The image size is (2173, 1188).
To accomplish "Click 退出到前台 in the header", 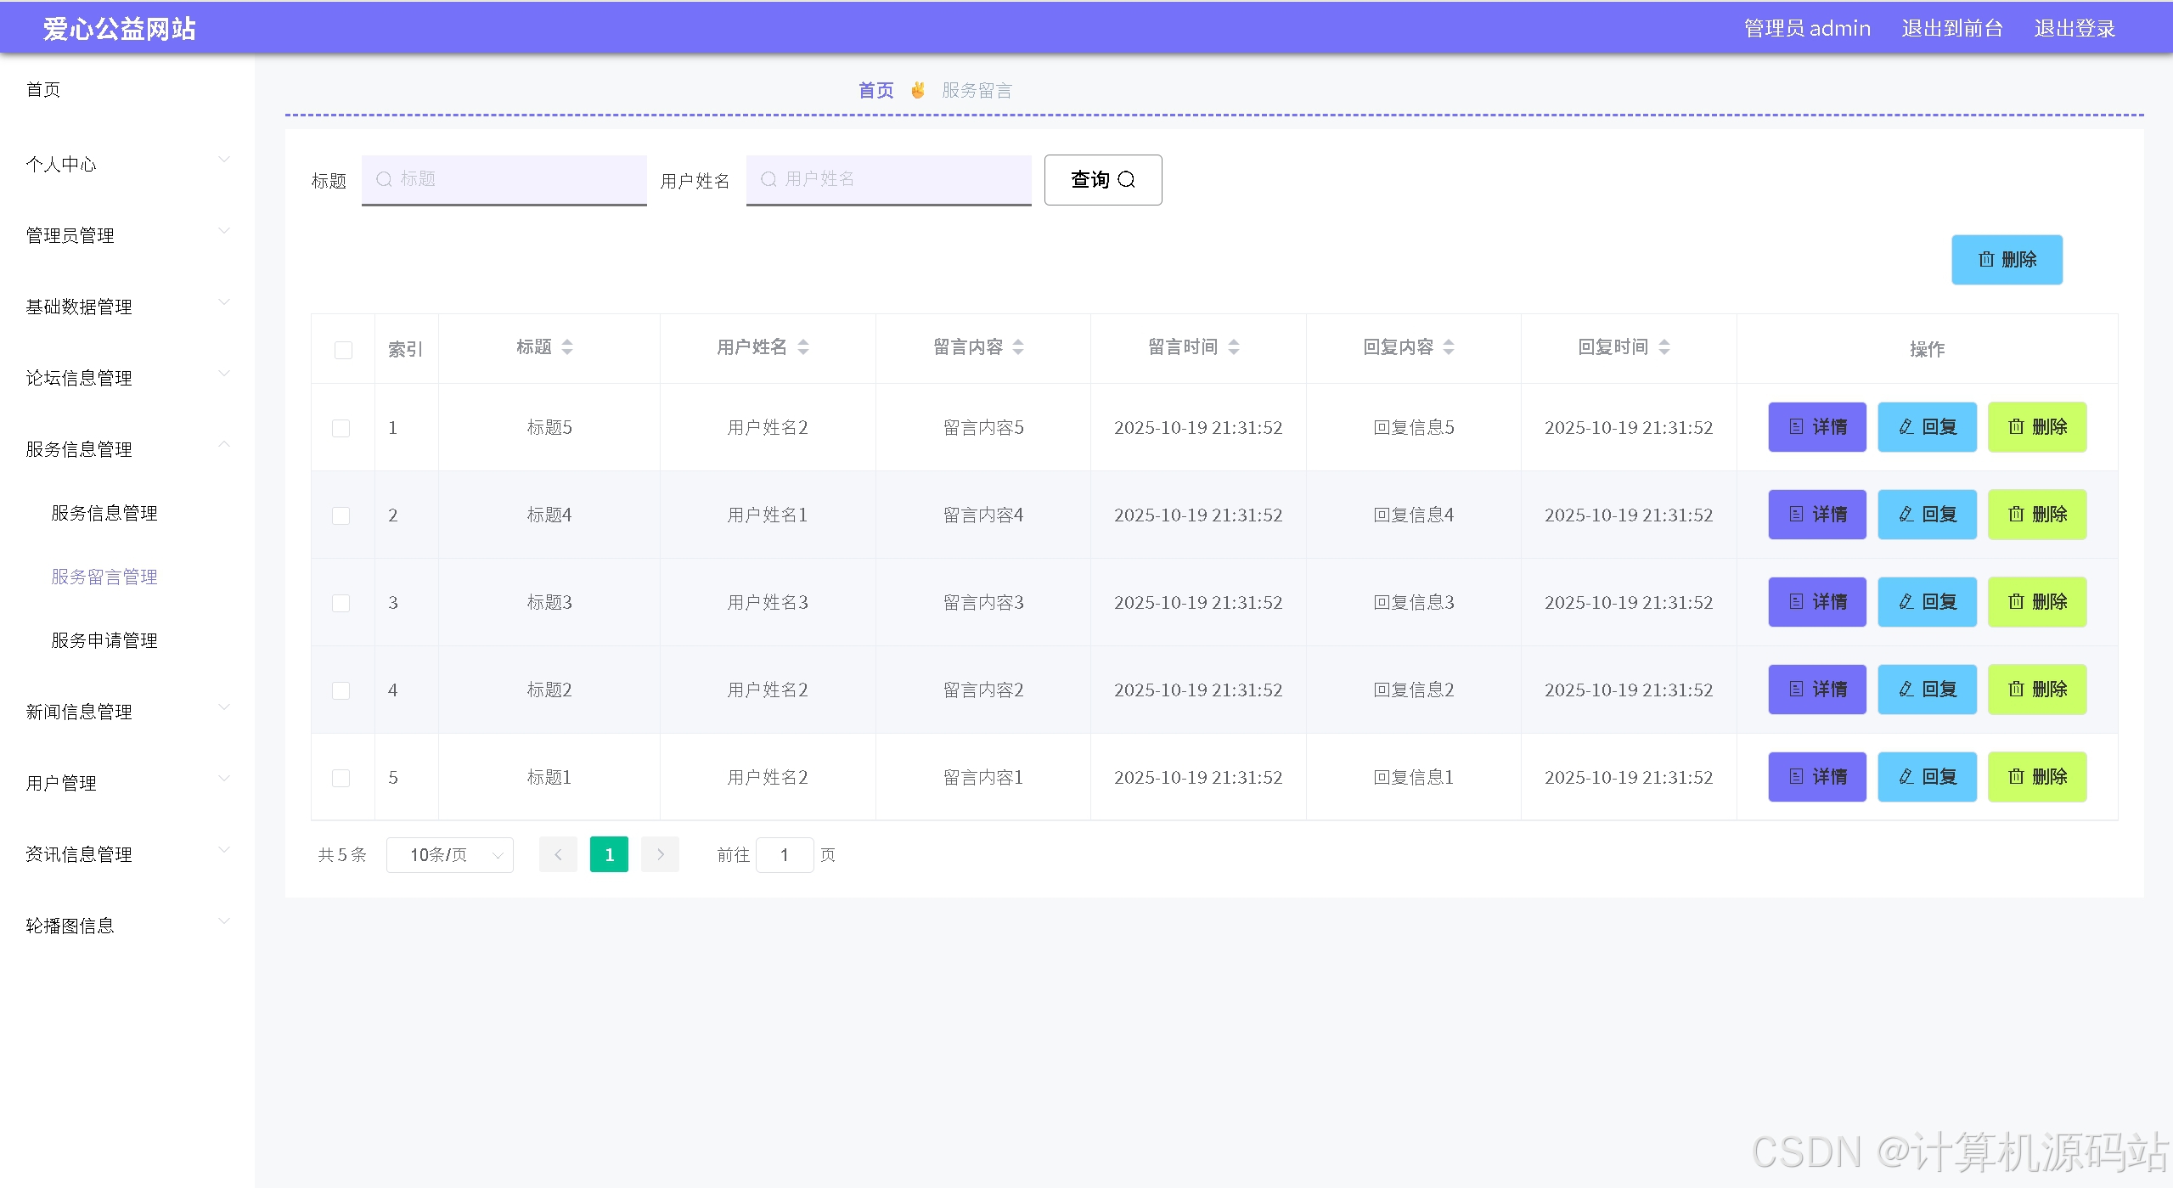I will click(1951, 28).
